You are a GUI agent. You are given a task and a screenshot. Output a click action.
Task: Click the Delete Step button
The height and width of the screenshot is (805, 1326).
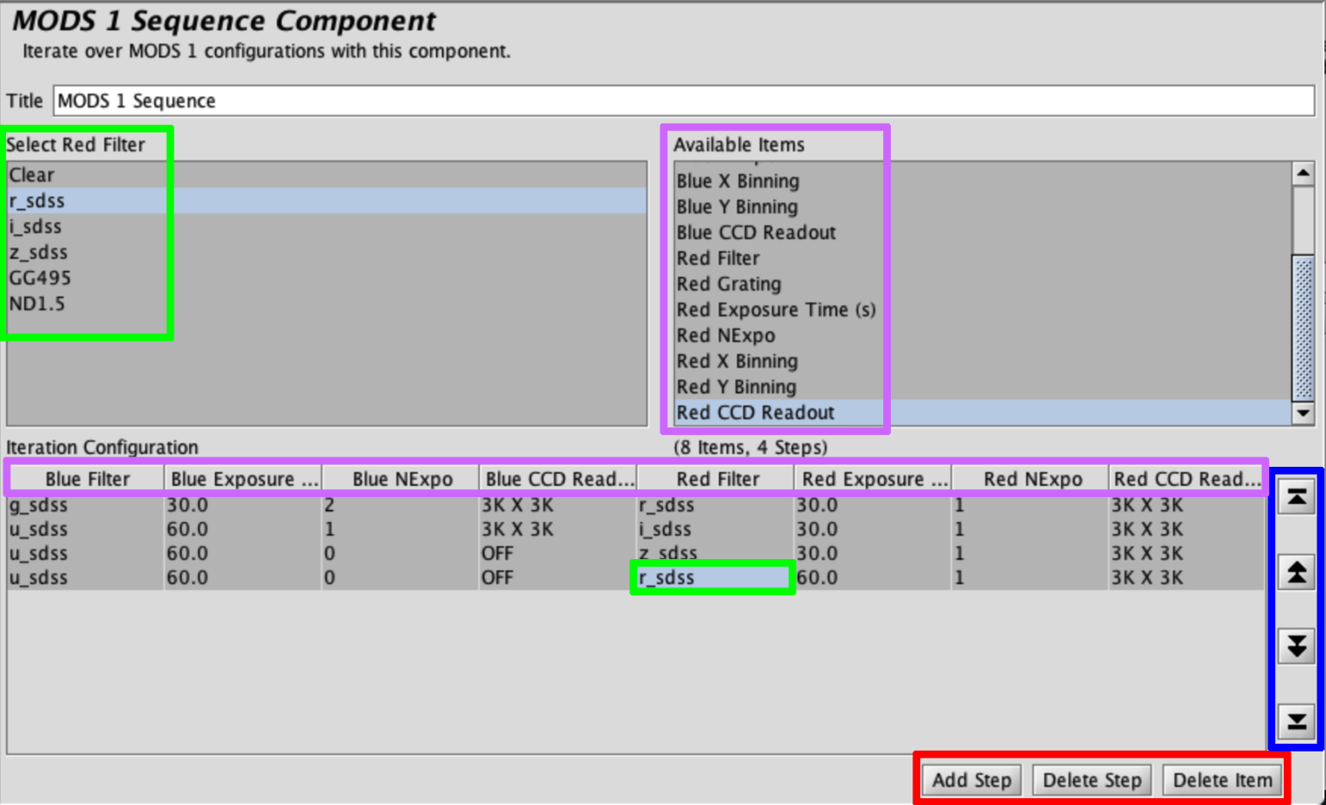click(x=1092, y=780)
